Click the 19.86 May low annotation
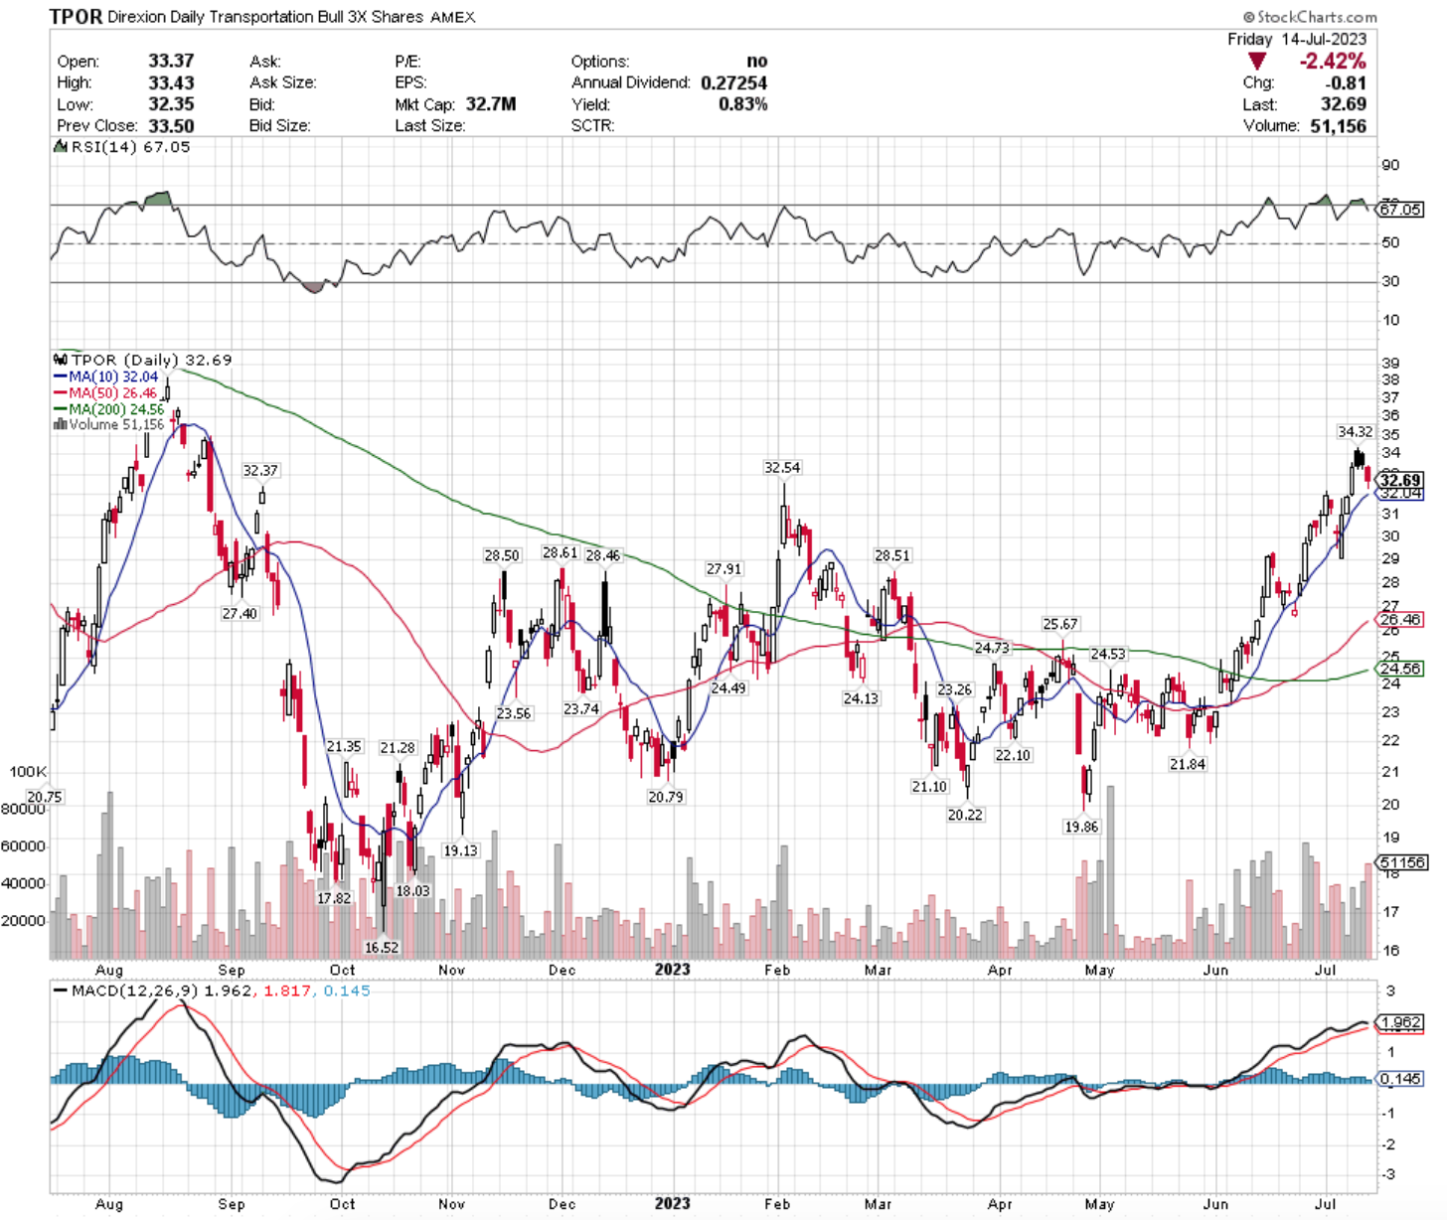 click(x=1081, y=827)
